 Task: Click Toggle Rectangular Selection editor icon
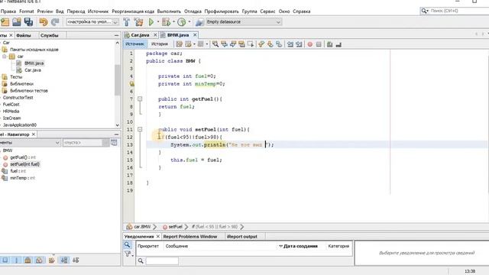(250, 44)
